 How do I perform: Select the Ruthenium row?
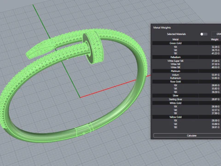[186, 78]
